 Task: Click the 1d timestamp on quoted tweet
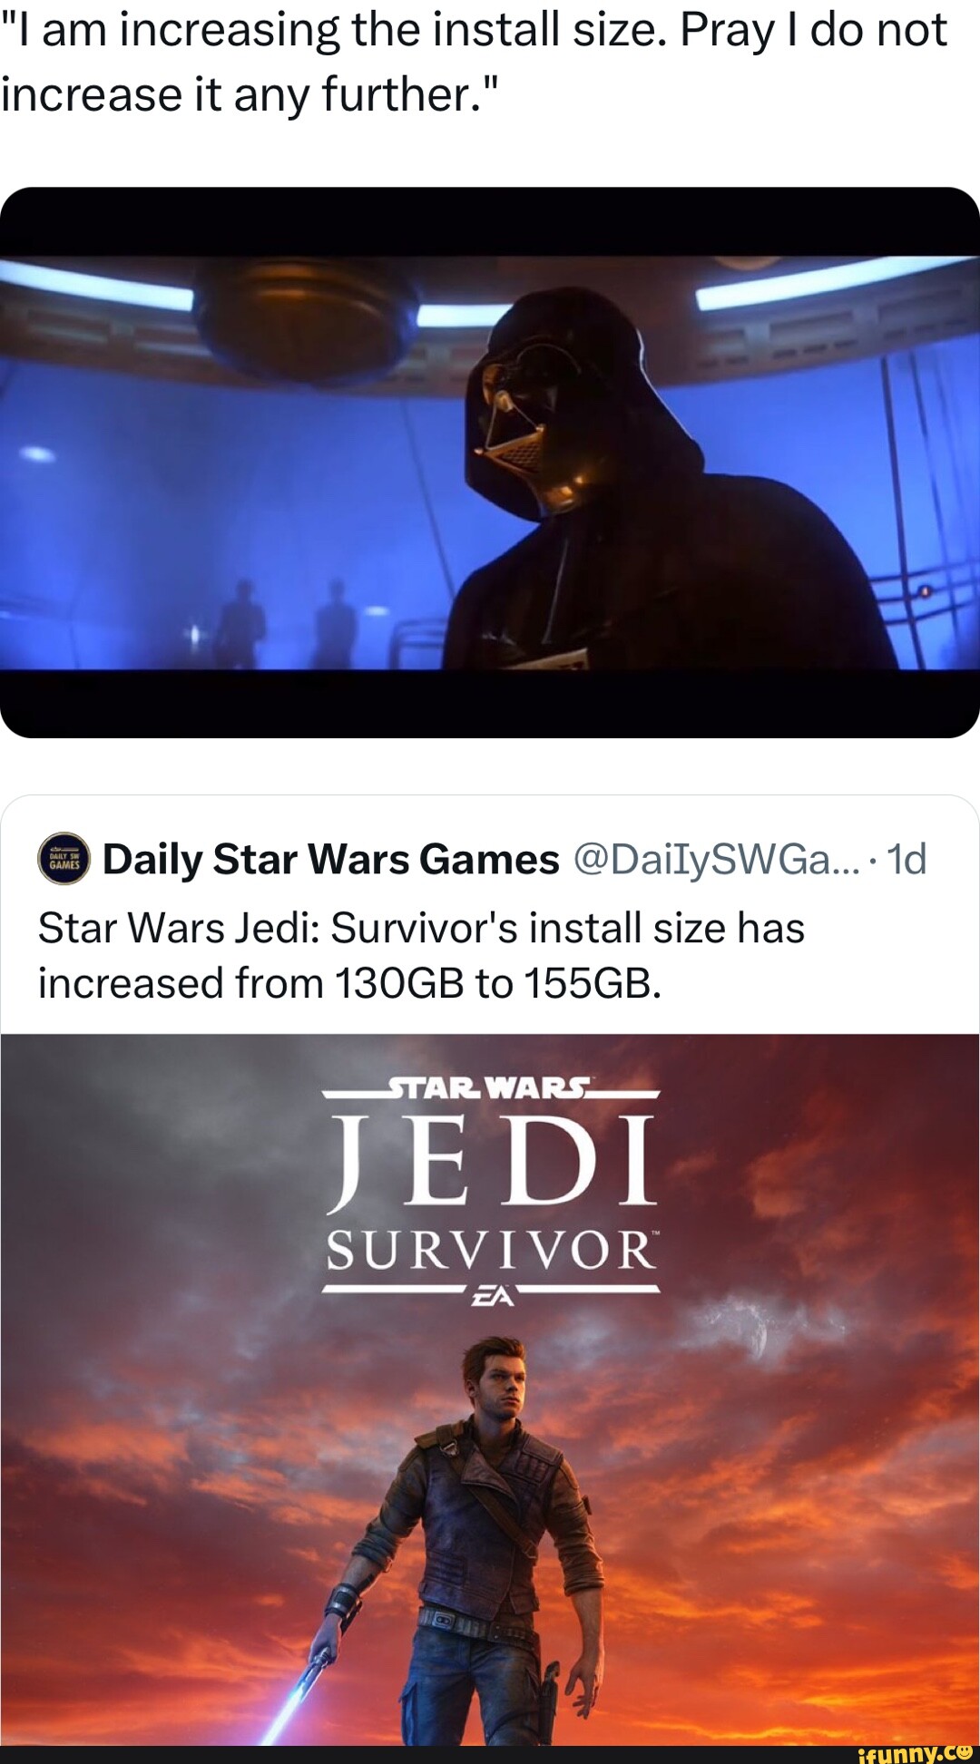(906, 859)
